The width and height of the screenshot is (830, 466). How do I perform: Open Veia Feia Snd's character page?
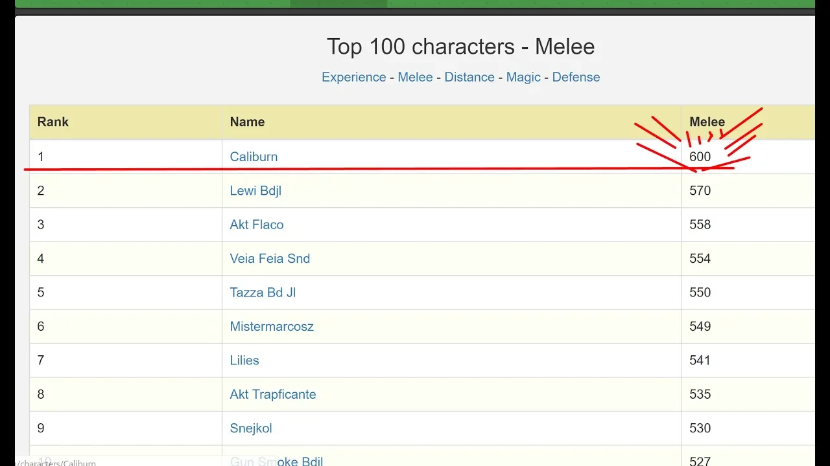pyautogui.click(x=270, y=258)
